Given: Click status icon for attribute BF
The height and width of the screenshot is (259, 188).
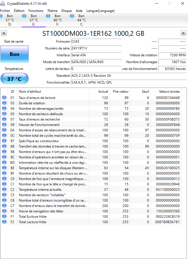Looking at the screenshot, I should pos(4,173).
